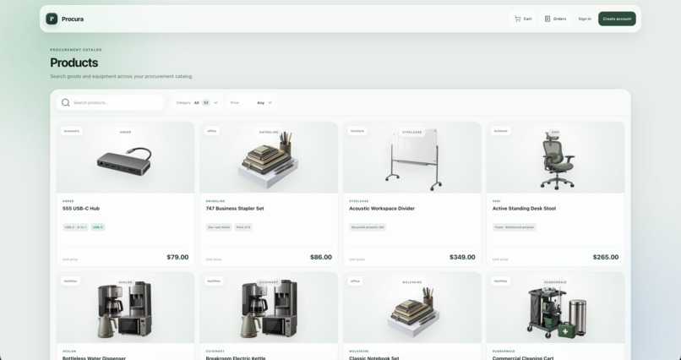Click the $349.00 price on Workspace Divider

pos(462,257)
